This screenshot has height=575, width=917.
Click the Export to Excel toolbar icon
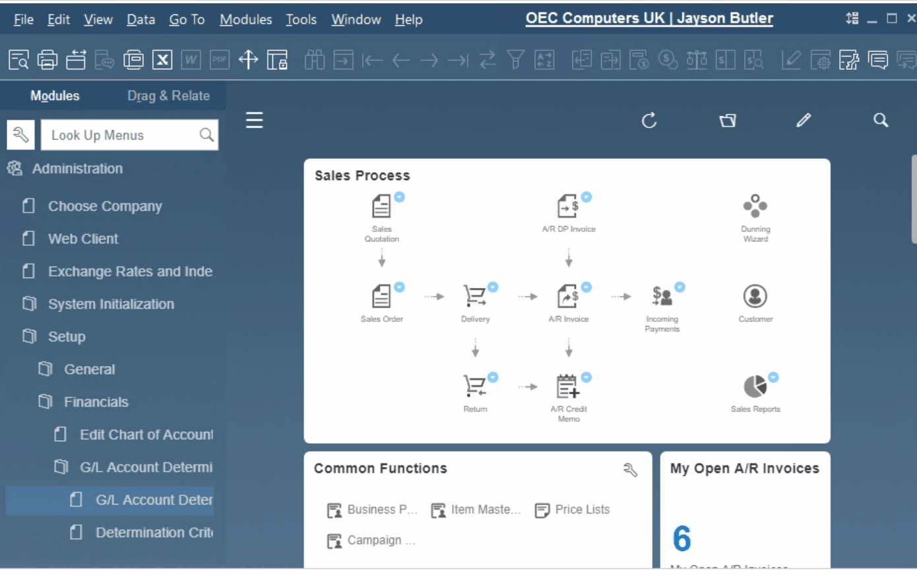pos(162,60)
